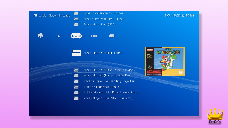This screenshot has width=228, height=128.
Task: Click the 50% battery level text
Action: pyautogui.click(x=189, y=16)
